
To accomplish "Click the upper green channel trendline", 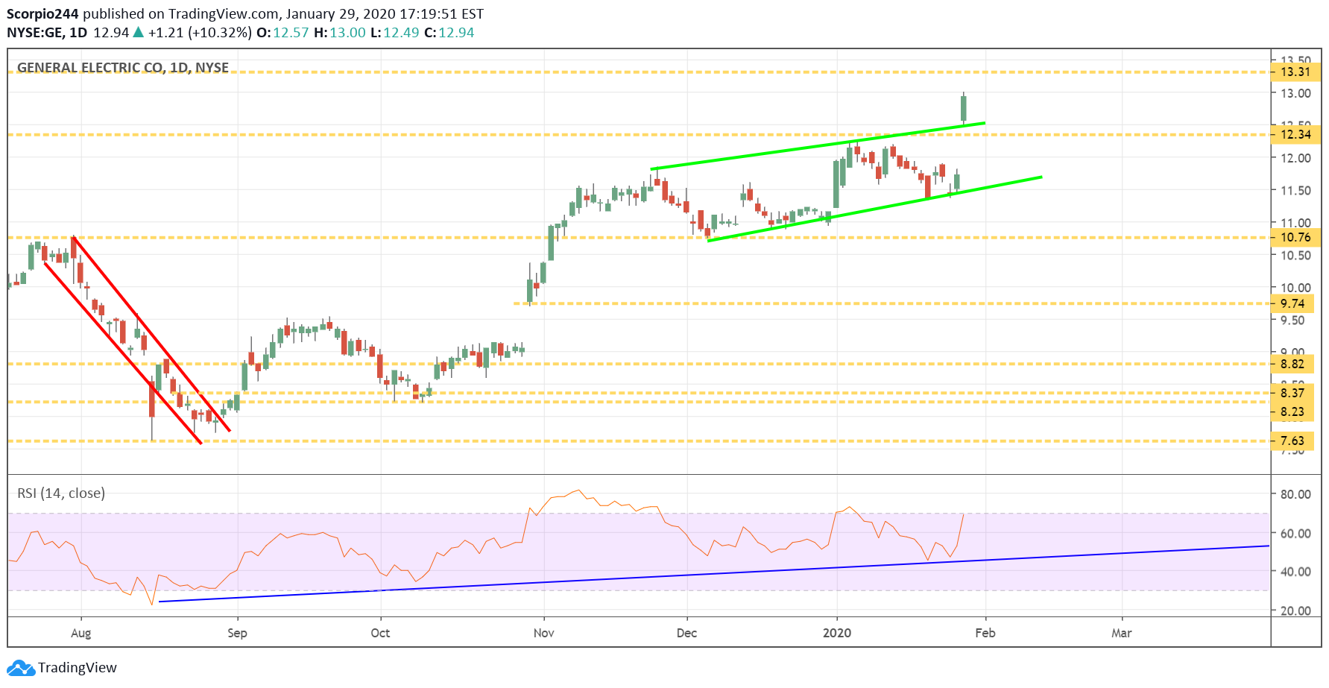I will click(818, 145).
